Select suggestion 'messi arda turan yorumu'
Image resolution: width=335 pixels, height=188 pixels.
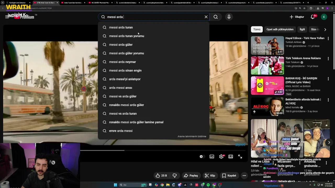(x=154, y=36)
